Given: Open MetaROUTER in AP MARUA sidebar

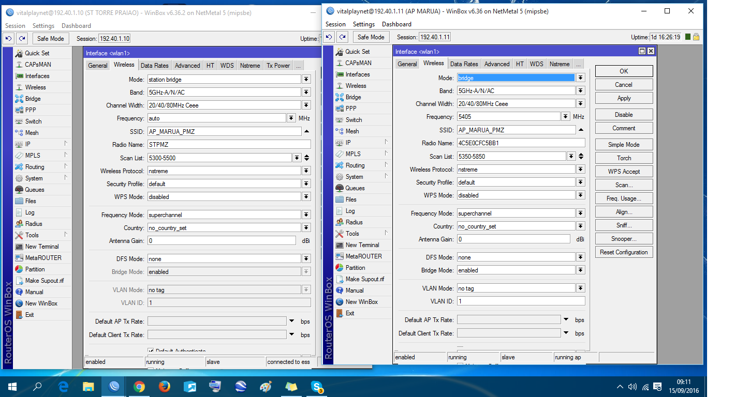Looking at the screenshot, I should 363,256.
